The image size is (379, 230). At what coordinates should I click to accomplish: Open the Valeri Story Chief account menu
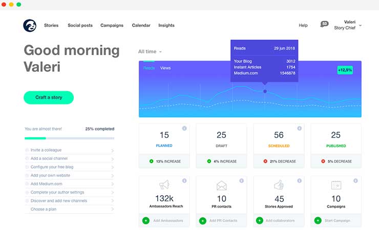click(348, 25)
